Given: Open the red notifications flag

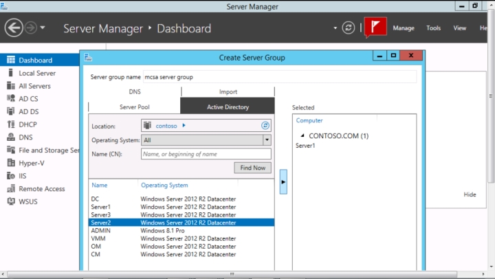Looking at the screenshot, I should click(375, 27).
